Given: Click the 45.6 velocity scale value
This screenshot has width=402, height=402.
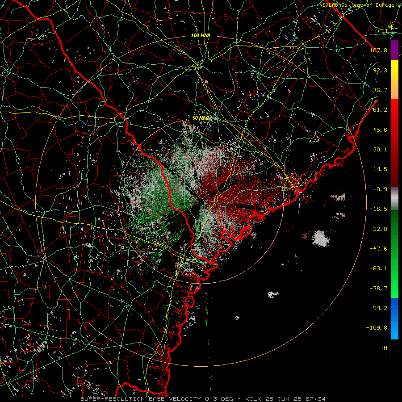Looking at the screenshot, I should pos(380,130).
